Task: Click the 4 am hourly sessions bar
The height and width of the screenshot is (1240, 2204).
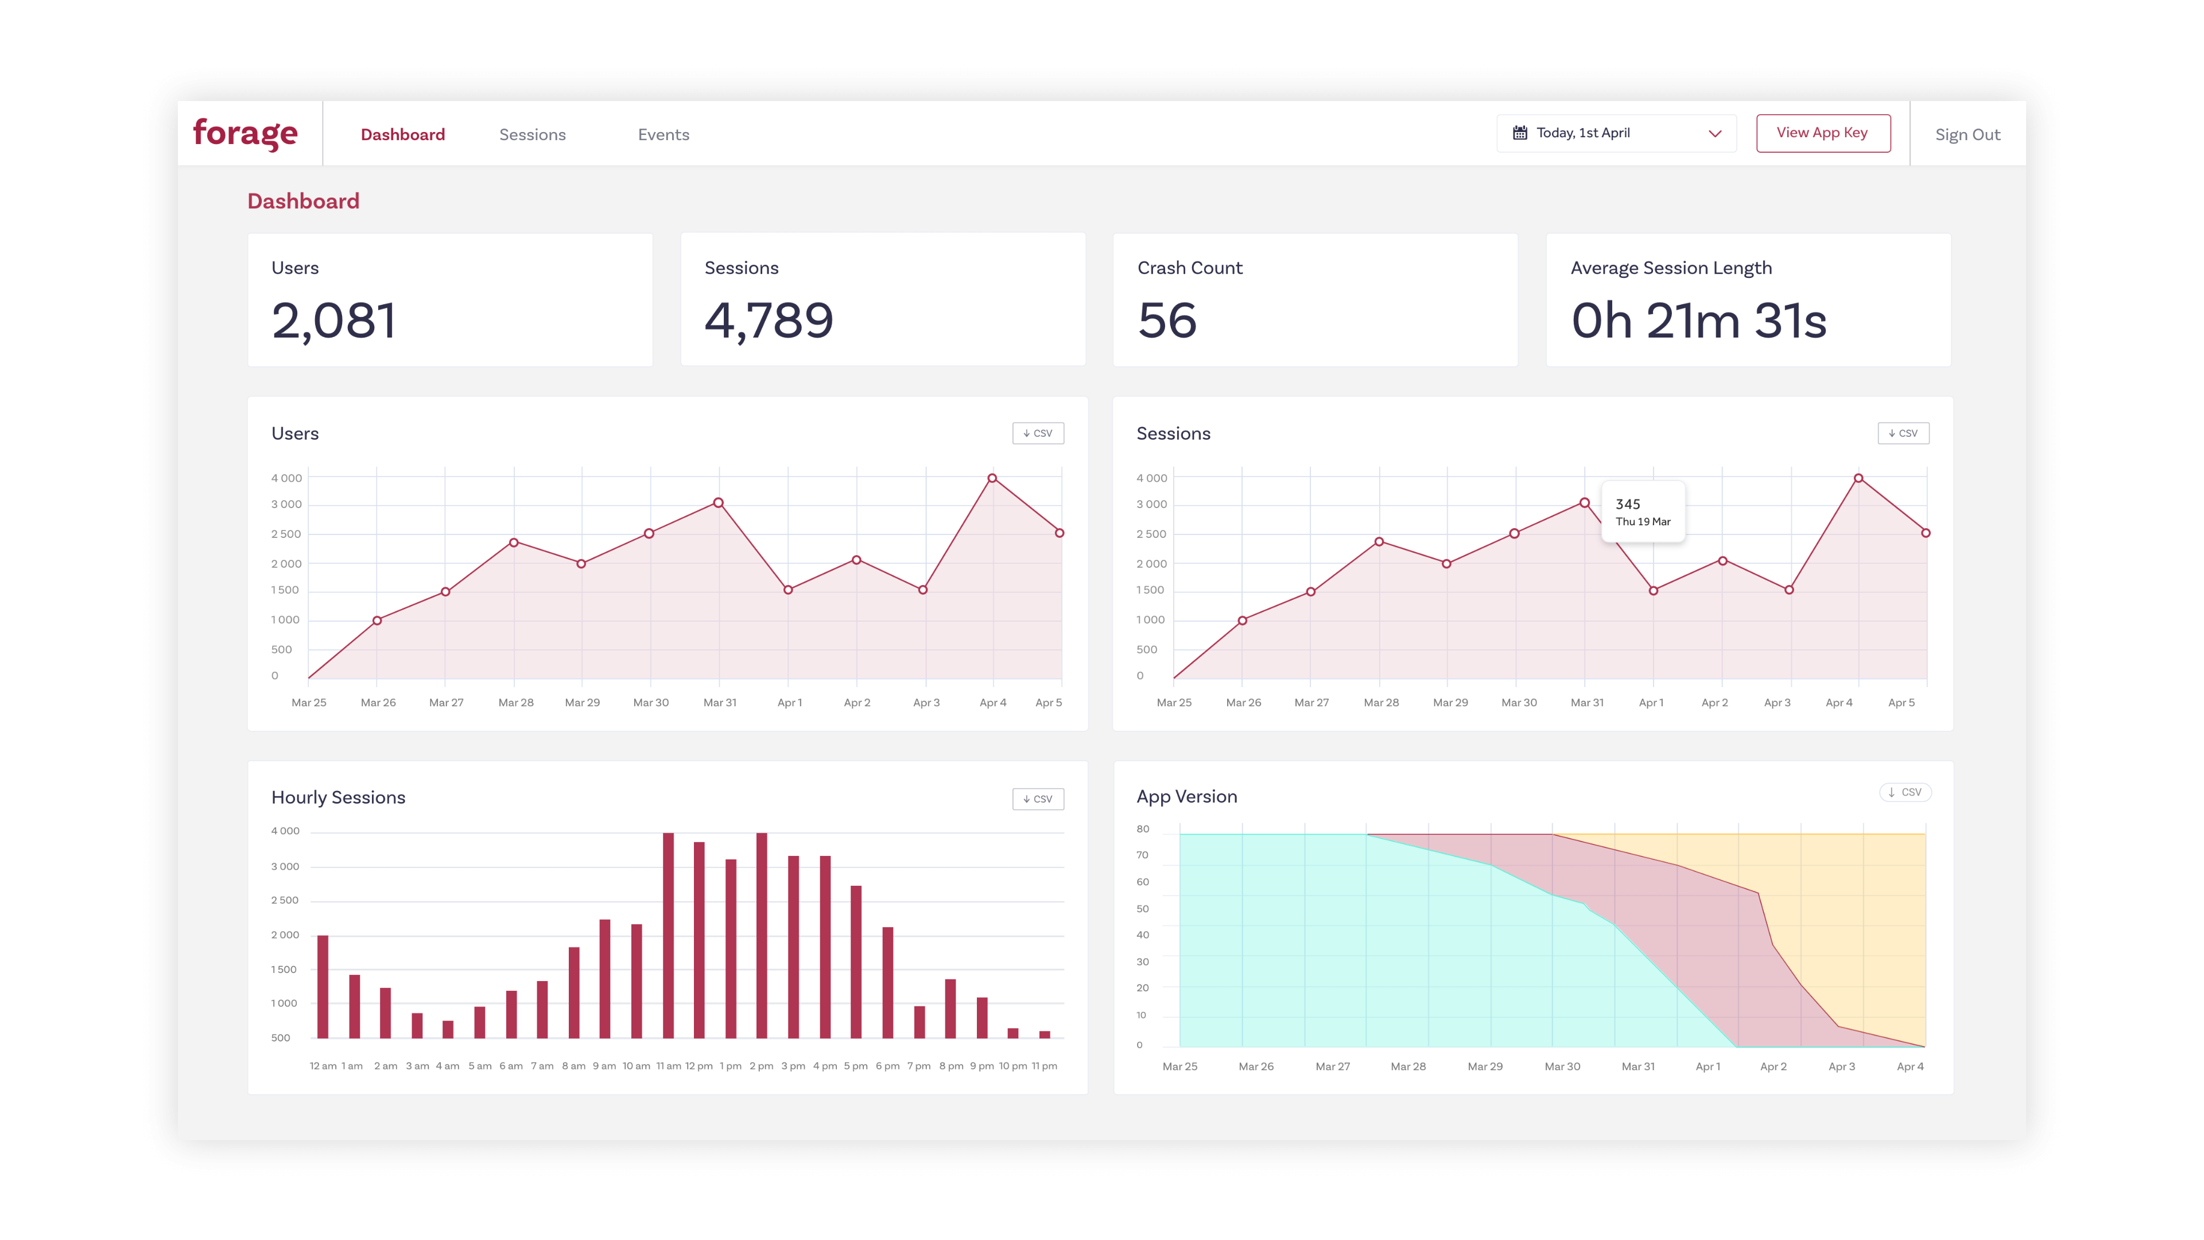Action: click(x=448, y=1029)
